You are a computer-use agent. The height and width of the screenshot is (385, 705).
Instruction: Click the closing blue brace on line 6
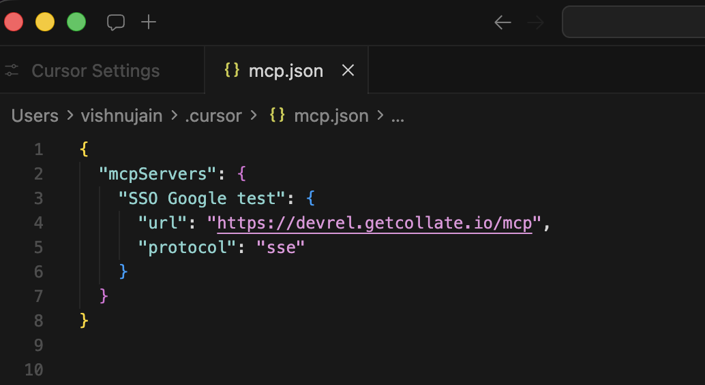click(123, 271)
